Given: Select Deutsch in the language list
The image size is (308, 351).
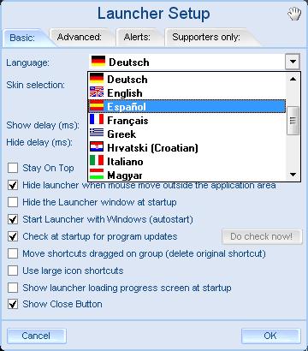Looking at the screenshot, I should point(187,79).
